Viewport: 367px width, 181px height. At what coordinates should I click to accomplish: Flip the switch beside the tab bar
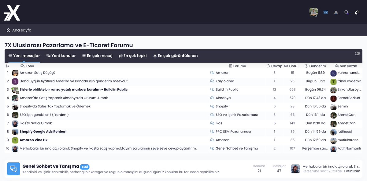click(357, 53)
